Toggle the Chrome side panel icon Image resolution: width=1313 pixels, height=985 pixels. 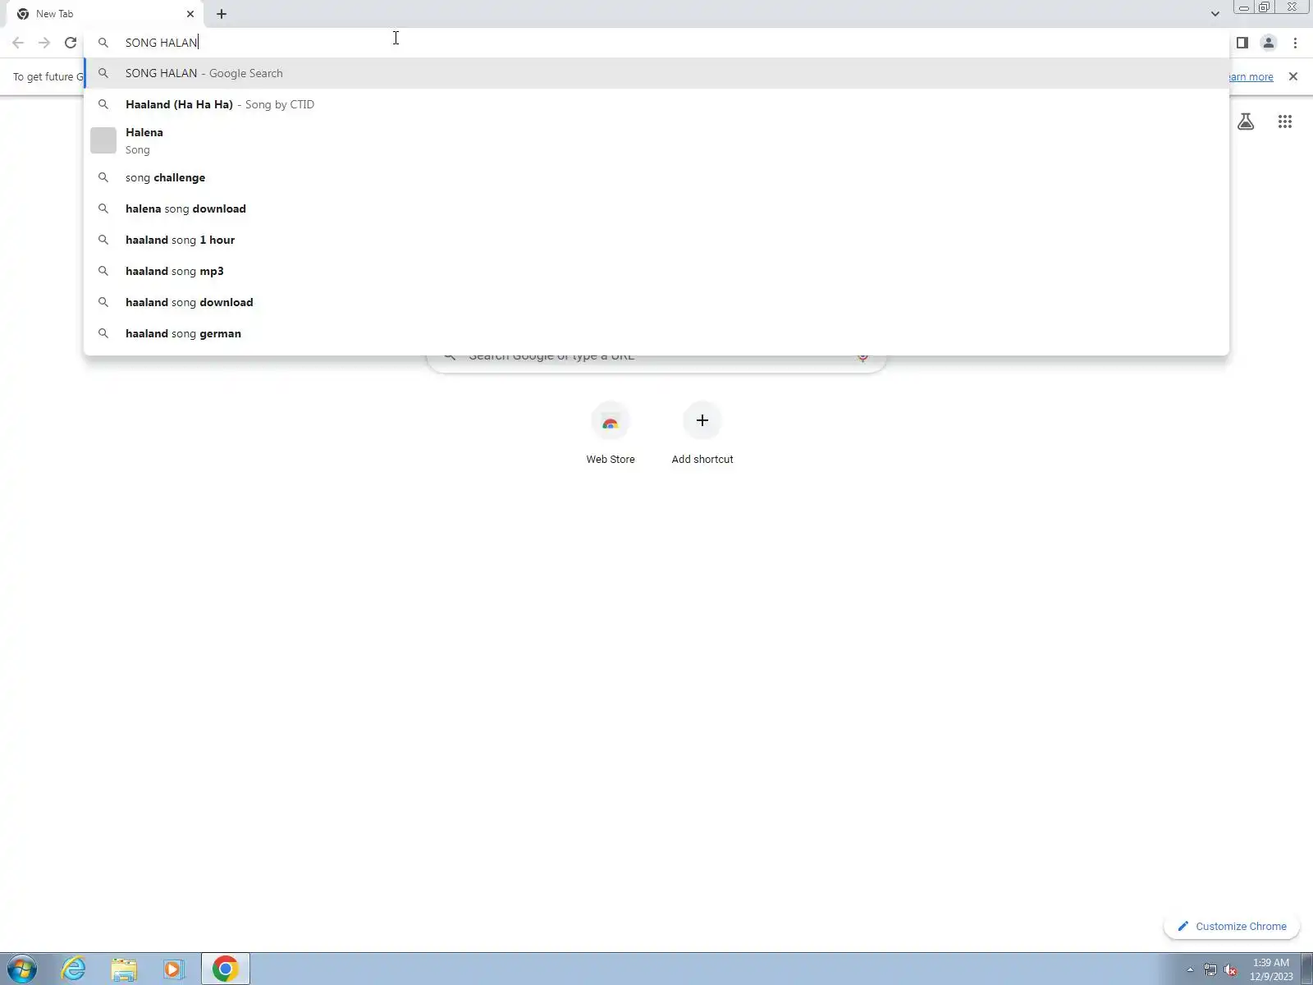pyautogui.click(x=1242, y=43)
